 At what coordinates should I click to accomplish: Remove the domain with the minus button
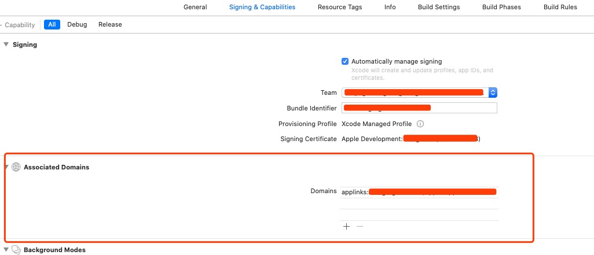360,227
